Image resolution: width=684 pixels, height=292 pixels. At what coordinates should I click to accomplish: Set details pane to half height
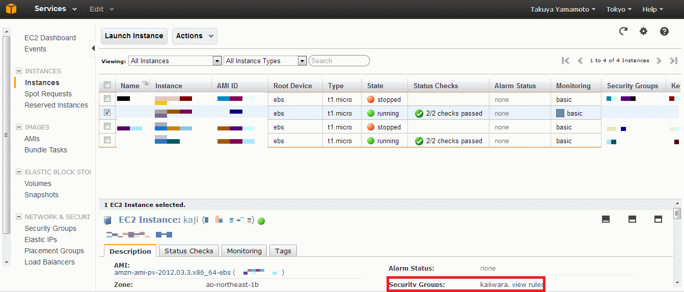pos(632,219)
